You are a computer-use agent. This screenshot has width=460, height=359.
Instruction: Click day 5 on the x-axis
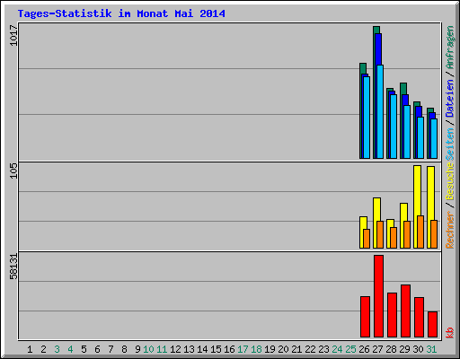(84, 349)
